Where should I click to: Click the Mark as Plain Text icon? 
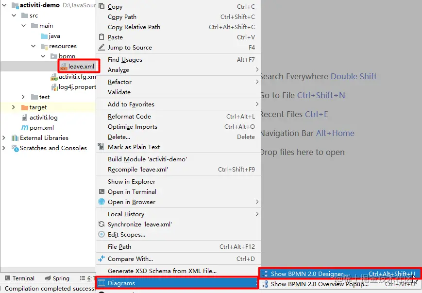101,147
